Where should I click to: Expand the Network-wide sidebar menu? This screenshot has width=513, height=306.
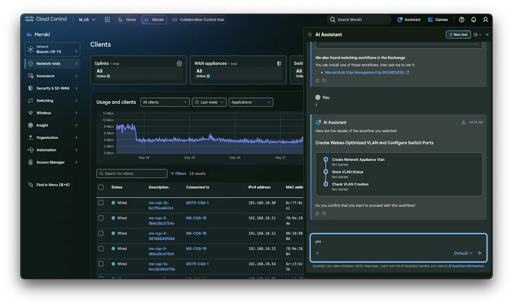(52, 64)
